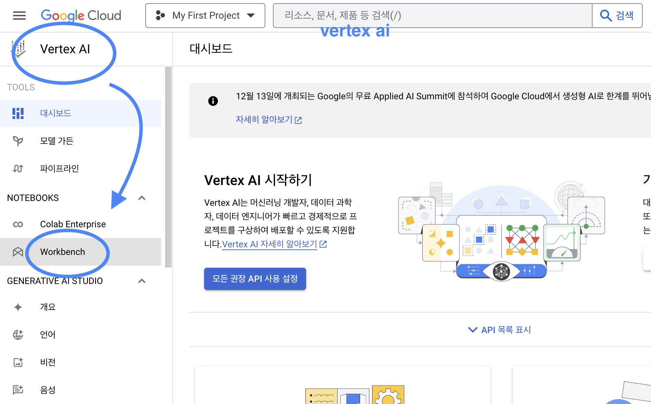Click the 언어 globe icon
Screen dimensions: 651x404
point(18,334)
